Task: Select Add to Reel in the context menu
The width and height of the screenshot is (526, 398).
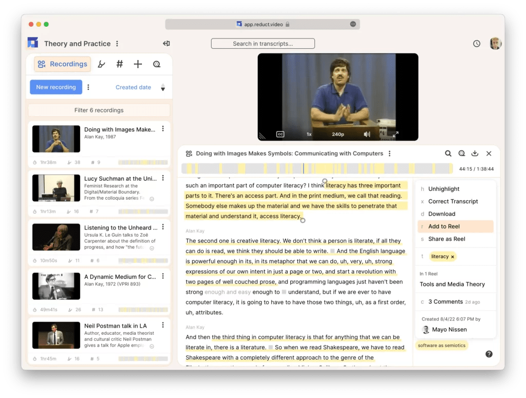Action: 455,226
